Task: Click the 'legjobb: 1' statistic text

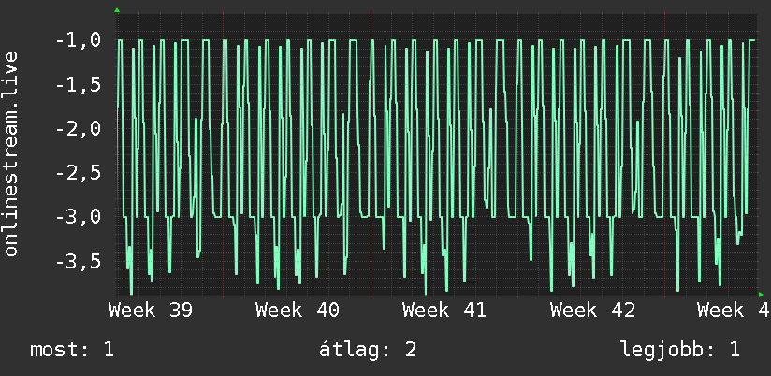Action: coord(680,350)
